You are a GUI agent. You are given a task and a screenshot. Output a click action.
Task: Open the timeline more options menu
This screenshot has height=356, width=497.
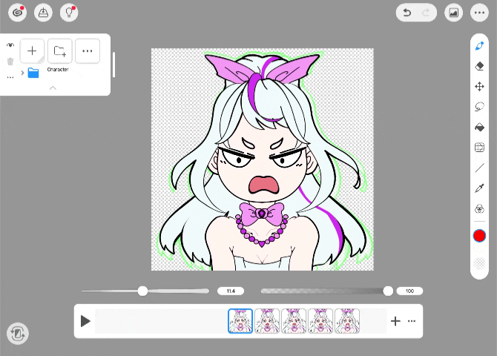pos(412,321)
